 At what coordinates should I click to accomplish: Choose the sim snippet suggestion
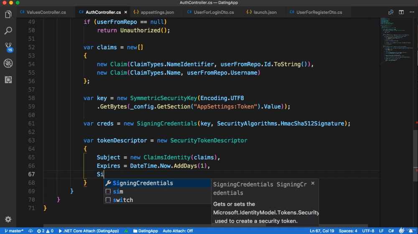point(157,191)
